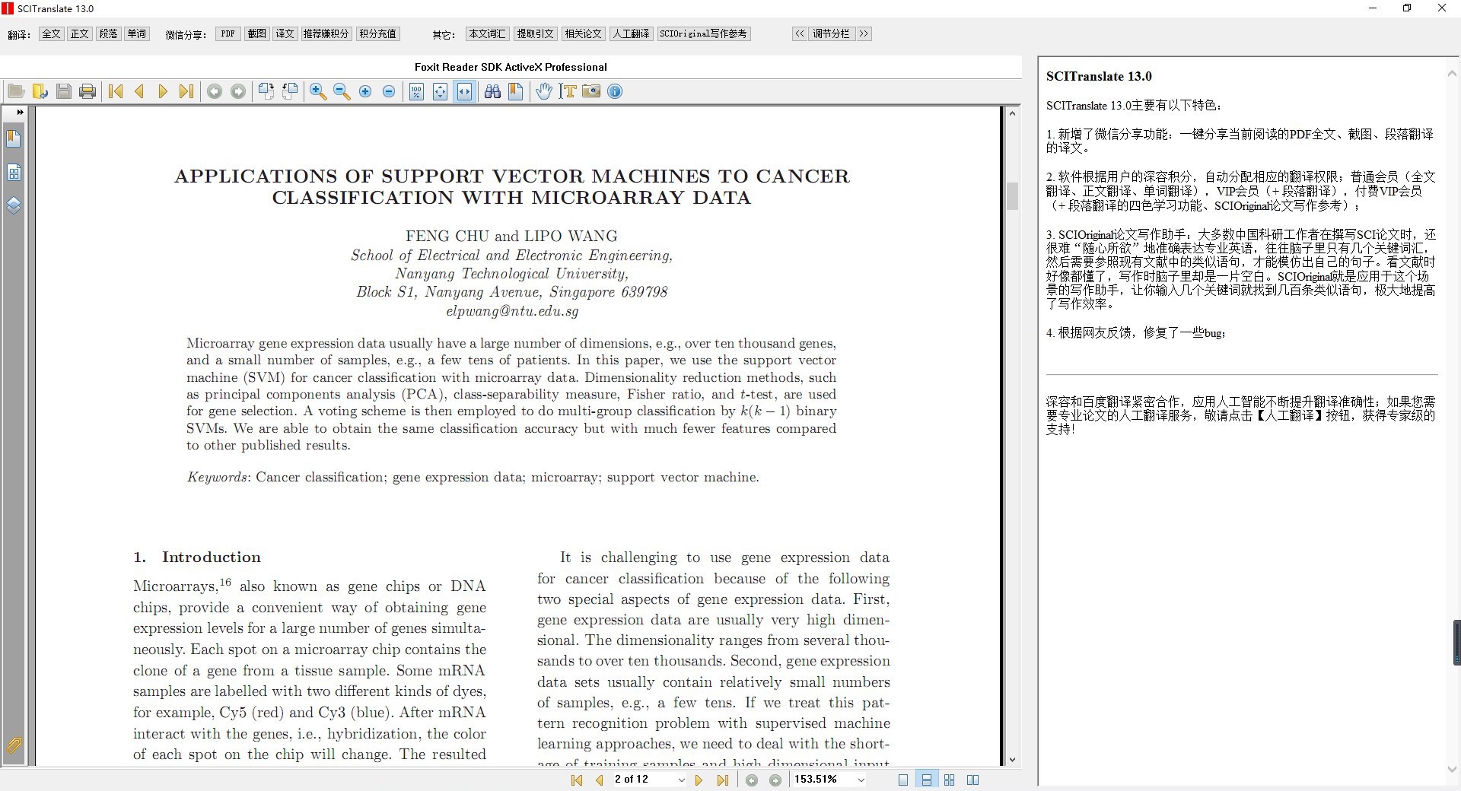The height and width of the screenshot is (791, 1461).
Task: Open SCIOriginal写作参考
Action: [x=704, y=33]
